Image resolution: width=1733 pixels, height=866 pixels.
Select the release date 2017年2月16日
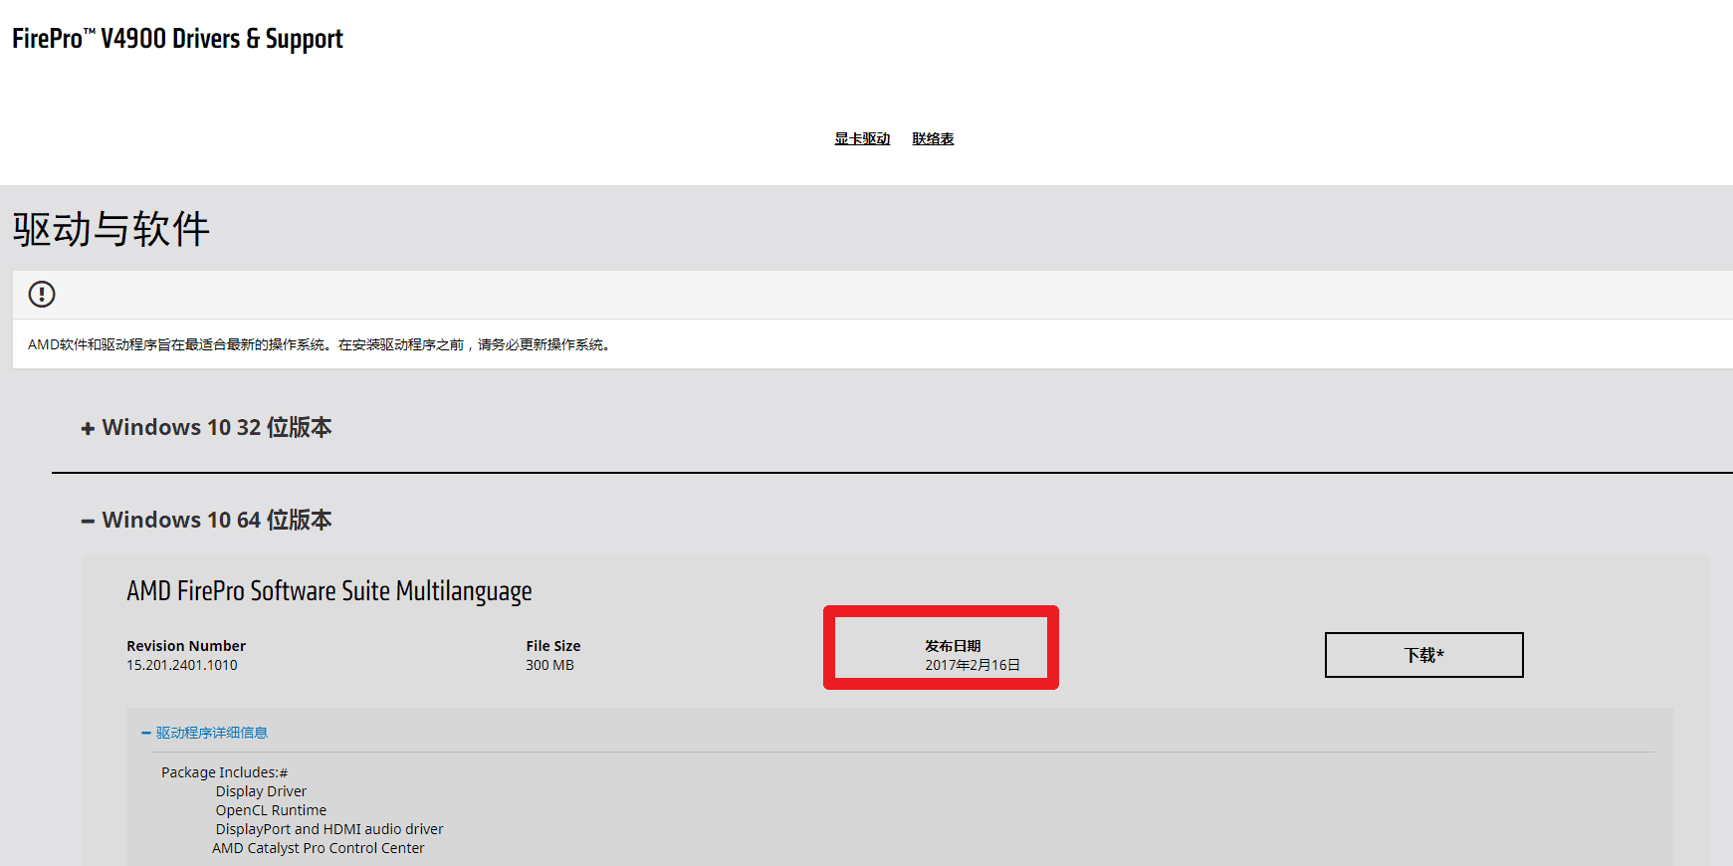click(x=973, y=665)
